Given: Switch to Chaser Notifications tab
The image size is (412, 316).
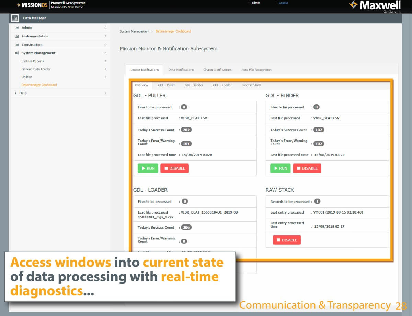Looking at the screenshot, I should pos(217,70).
